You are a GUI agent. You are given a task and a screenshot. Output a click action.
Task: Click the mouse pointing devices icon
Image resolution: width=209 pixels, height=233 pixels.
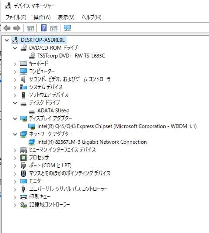23,173
